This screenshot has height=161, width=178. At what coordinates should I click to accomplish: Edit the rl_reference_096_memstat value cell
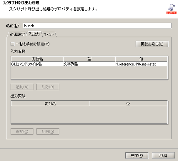[141, 64]
